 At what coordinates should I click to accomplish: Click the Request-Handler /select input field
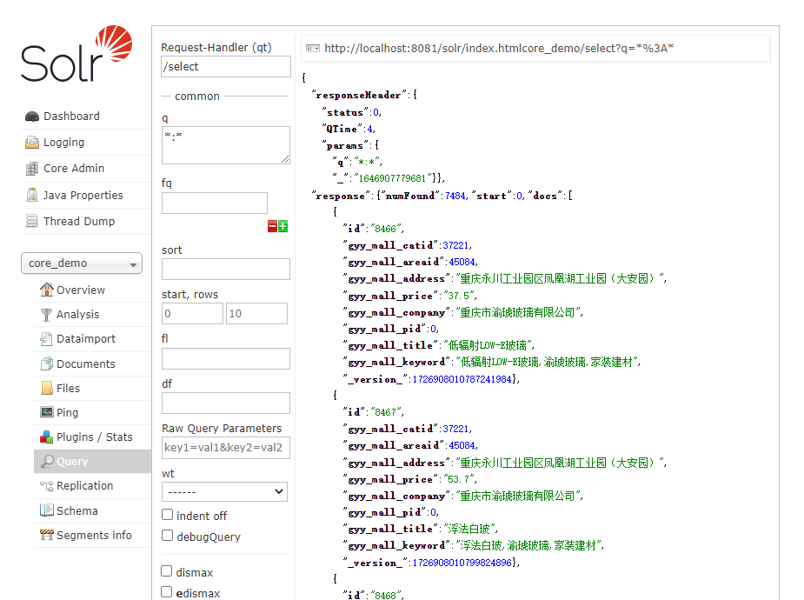click(226, 67)
